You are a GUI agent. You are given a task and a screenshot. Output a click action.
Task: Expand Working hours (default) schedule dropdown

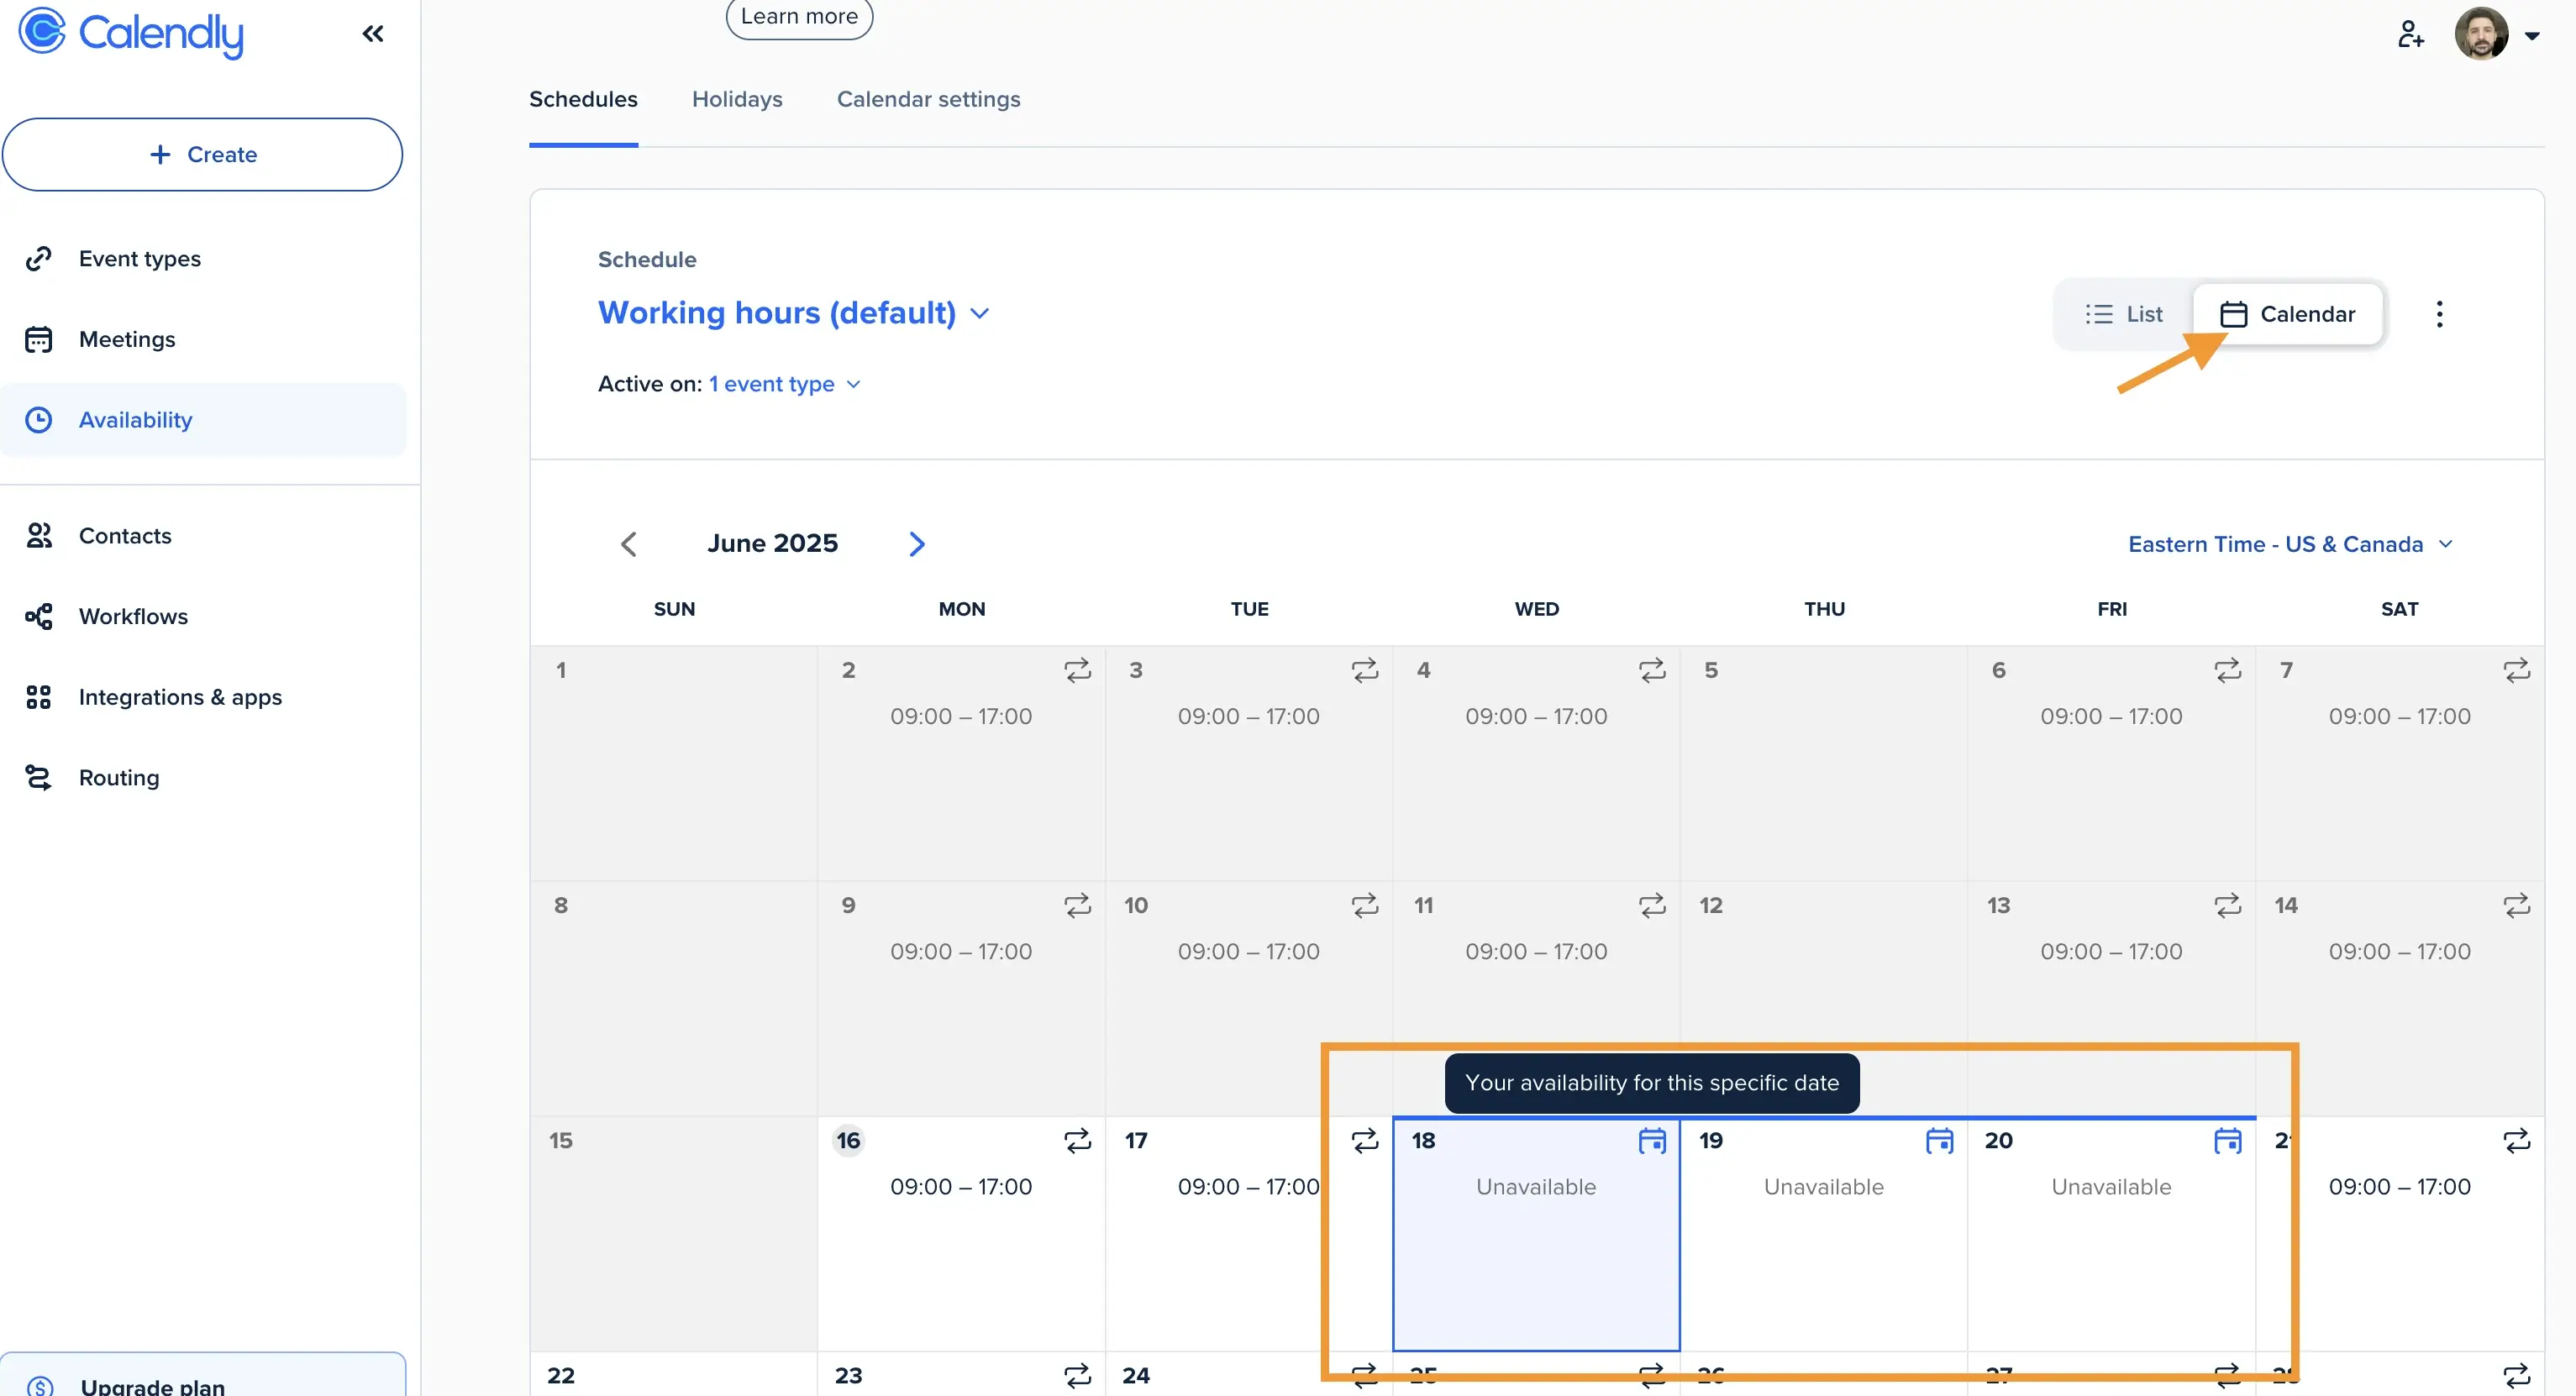(794, 313)
